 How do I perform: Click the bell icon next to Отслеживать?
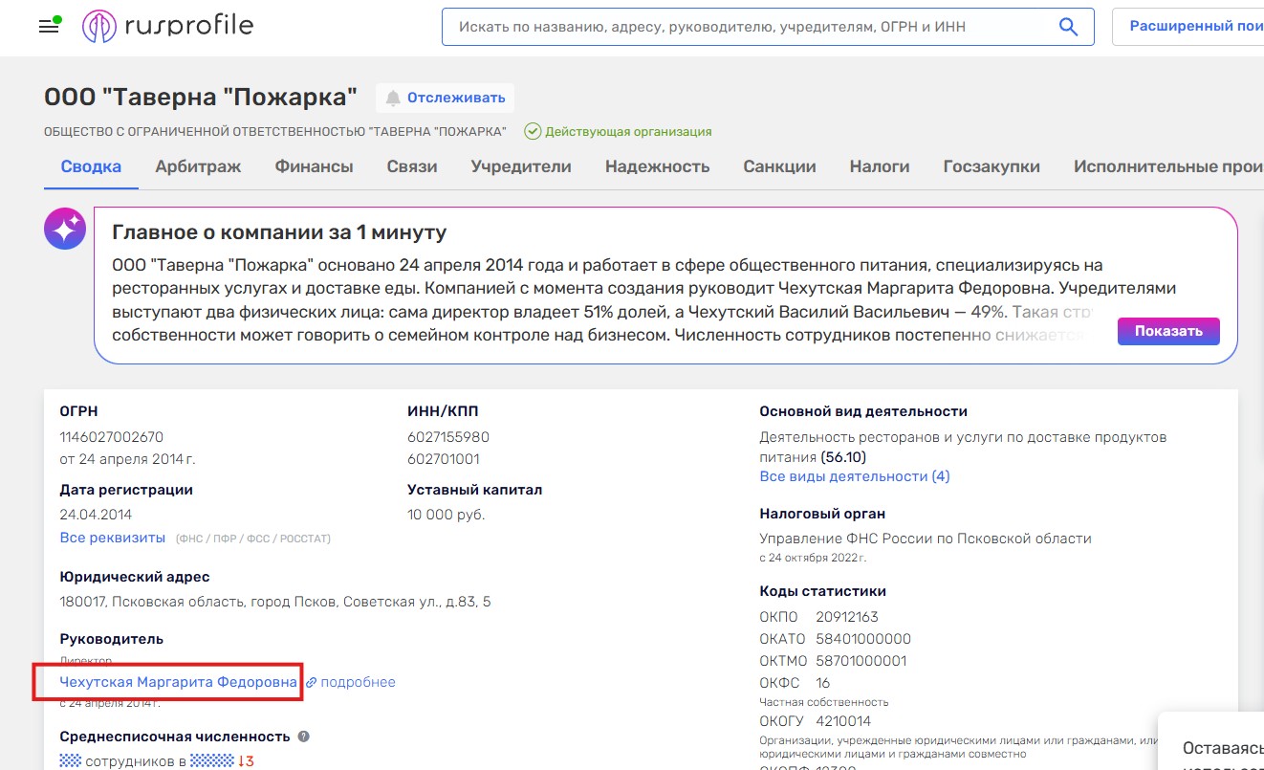click(393, 98)
